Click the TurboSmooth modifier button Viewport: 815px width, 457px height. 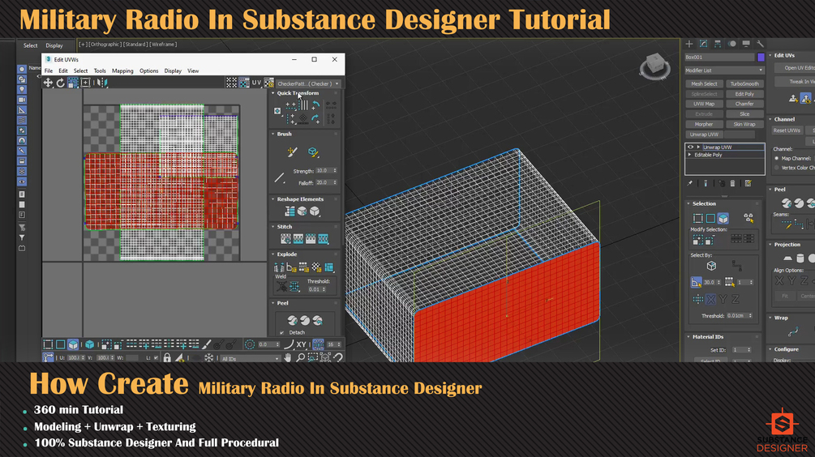pos(744,83)
